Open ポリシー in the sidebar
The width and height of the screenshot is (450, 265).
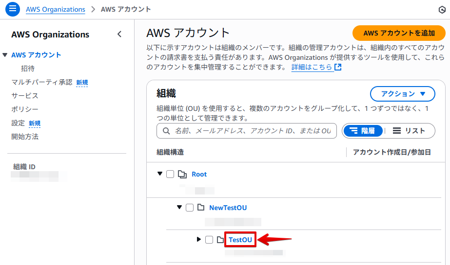(25, 109)
